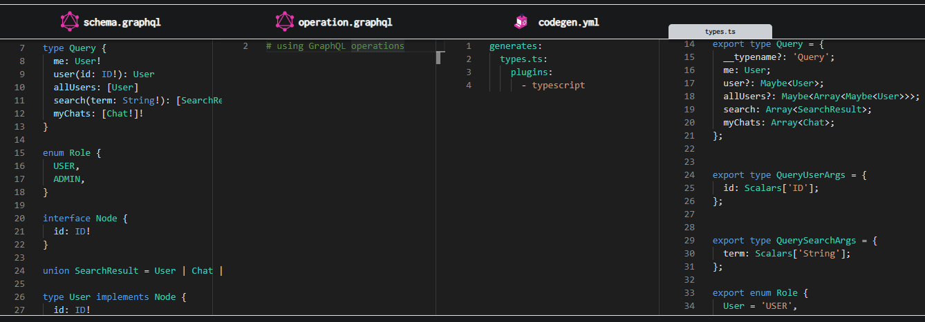Click the 'interface Node {' declaration

[85, 218]
